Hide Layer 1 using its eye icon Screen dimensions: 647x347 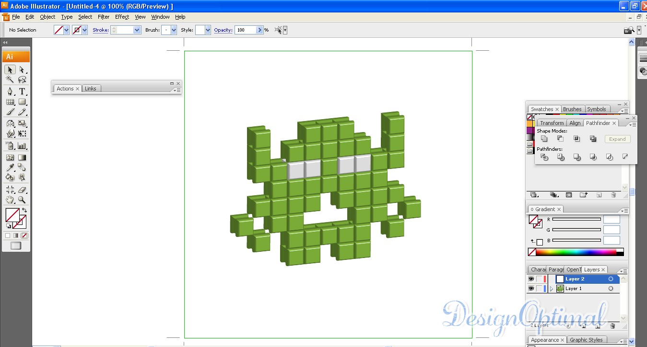coord(531,289)
